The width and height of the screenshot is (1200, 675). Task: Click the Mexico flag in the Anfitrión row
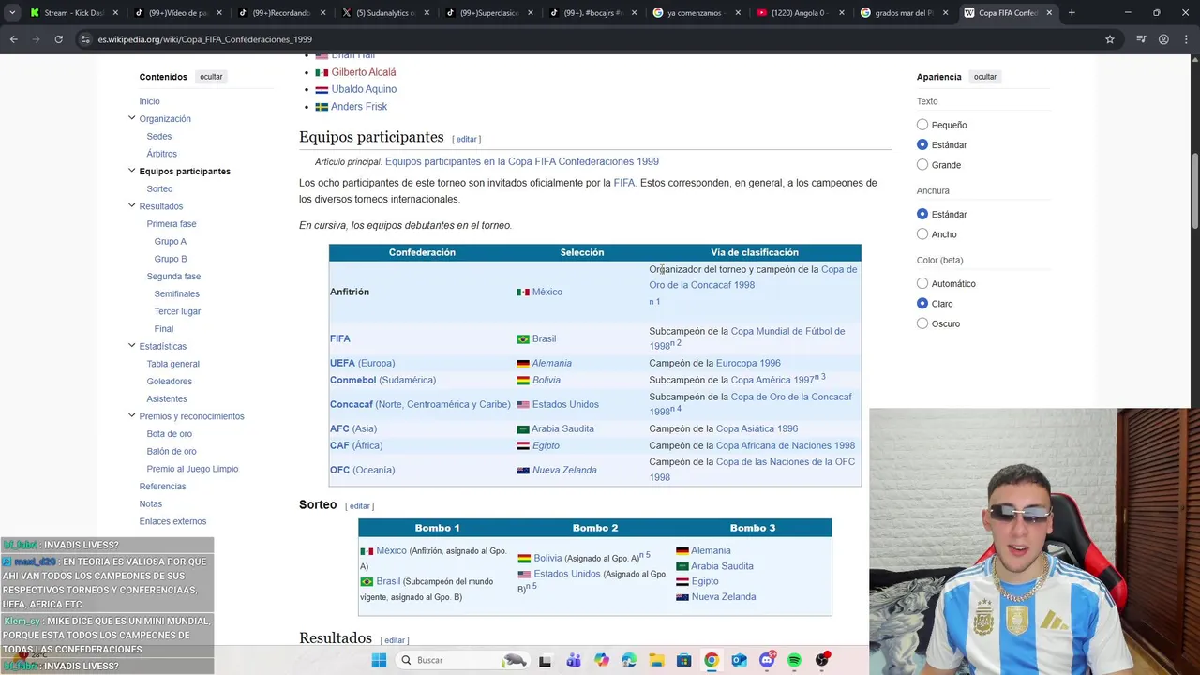coord(523,292)
